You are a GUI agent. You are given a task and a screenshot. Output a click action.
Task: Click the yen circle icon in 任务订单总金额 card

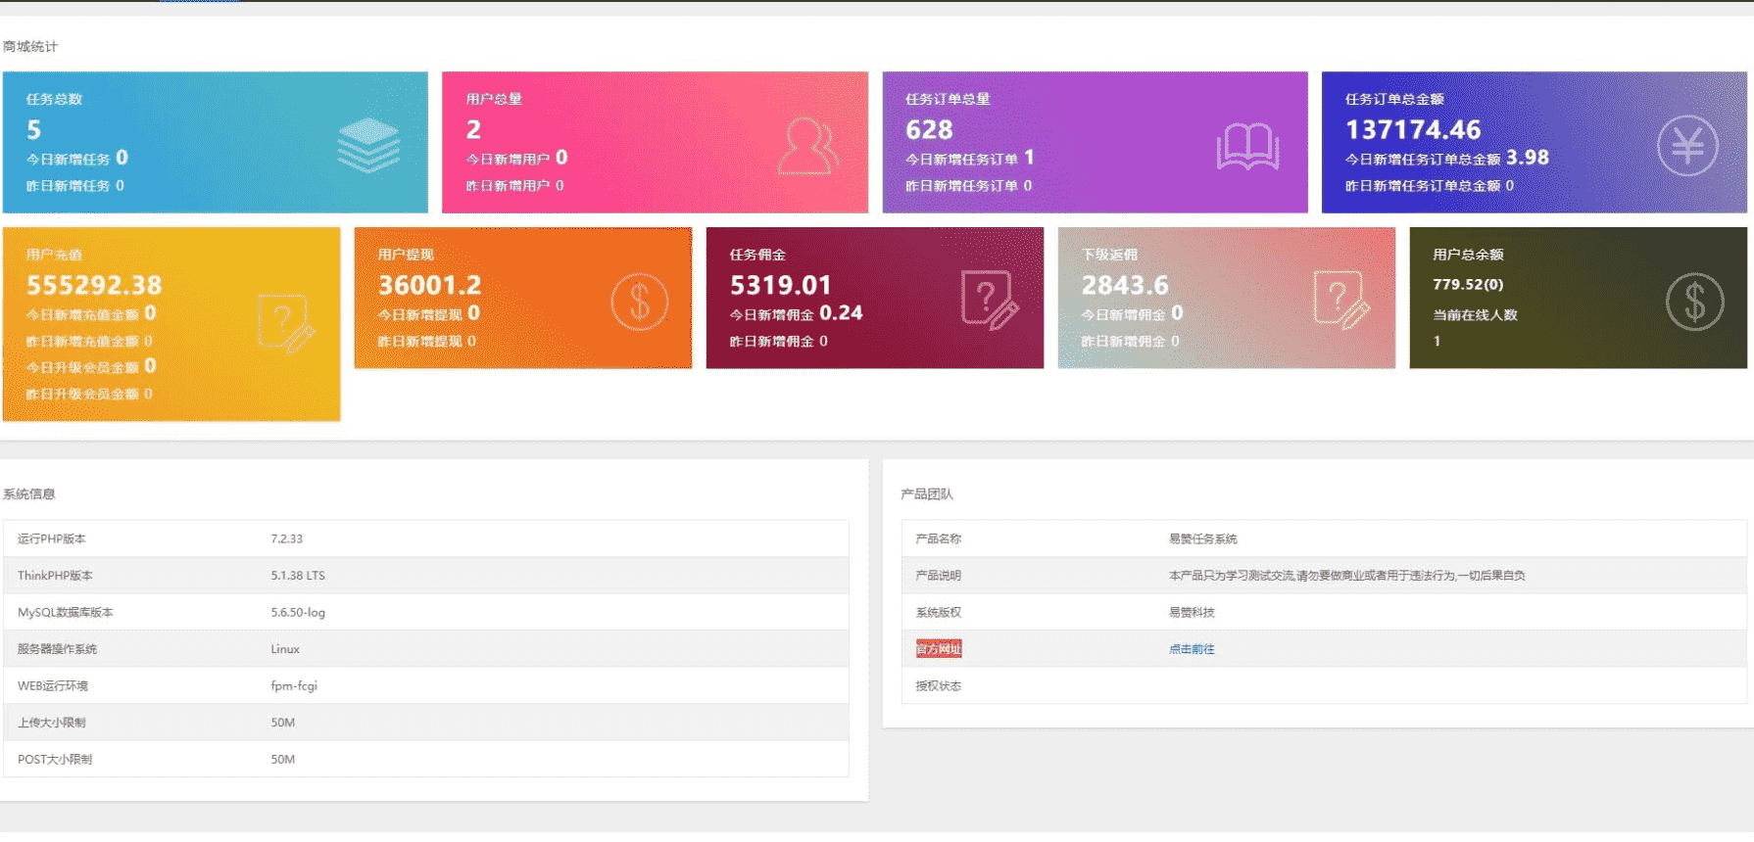coord(1687,146)
